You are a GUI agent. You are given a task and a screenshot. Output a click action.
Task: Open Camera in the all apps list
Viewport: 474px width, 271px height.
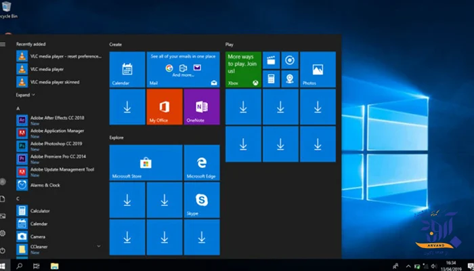point(59,236)
